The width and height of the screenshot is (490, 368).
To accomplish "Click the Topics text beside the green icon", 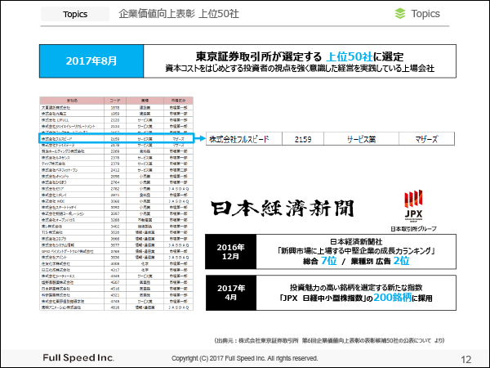I will tap(425, 14).
